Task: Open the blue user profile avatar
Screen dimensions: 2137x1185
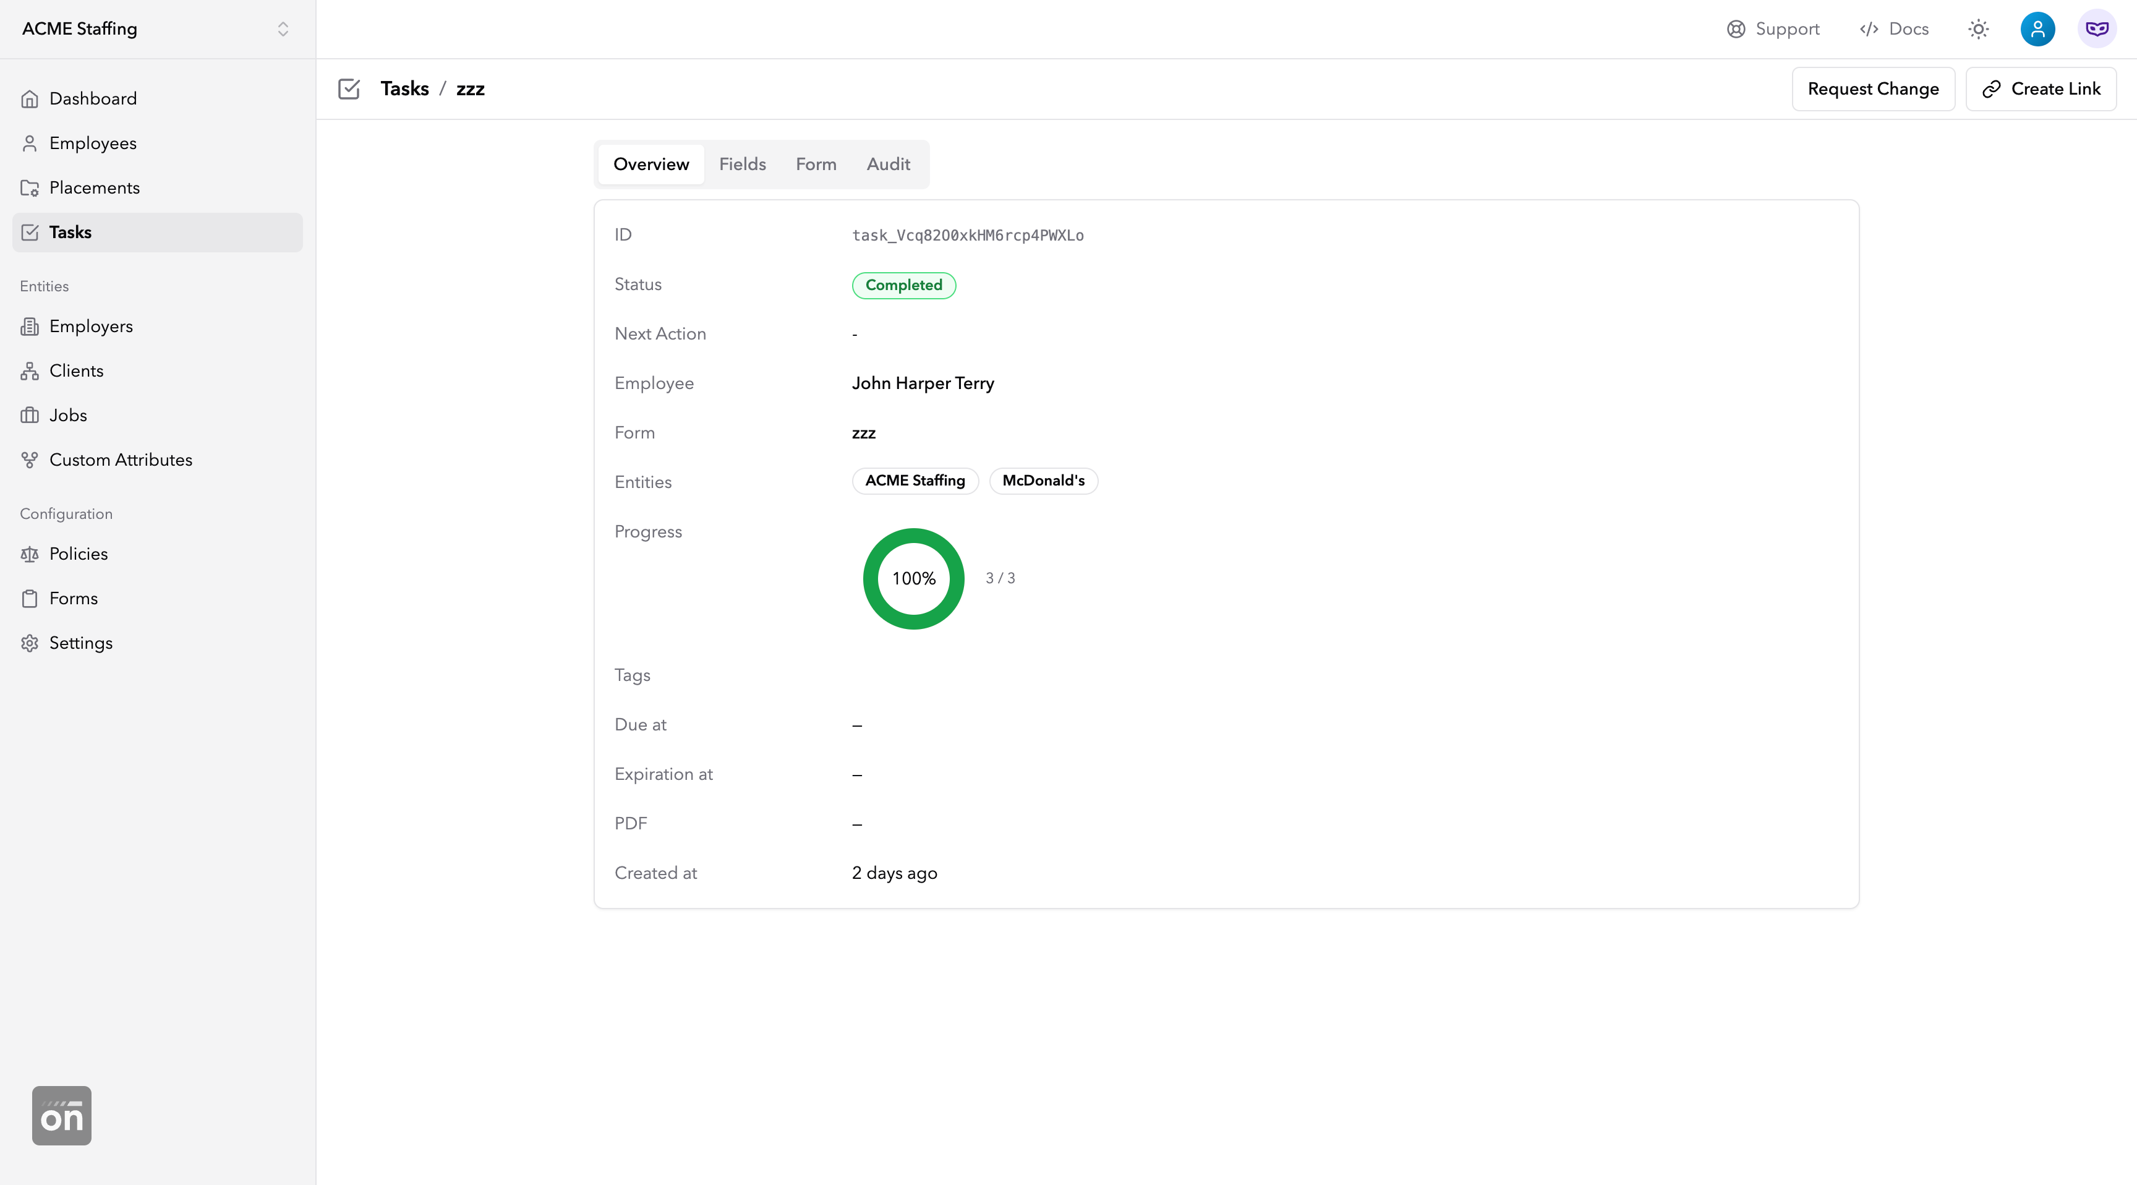Action: pos(2037,29)
